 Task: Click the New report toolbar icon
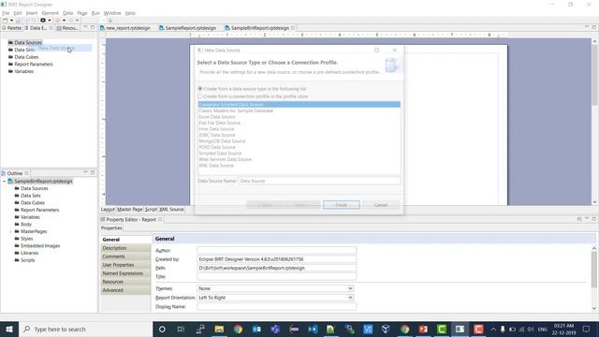(6, 21)
